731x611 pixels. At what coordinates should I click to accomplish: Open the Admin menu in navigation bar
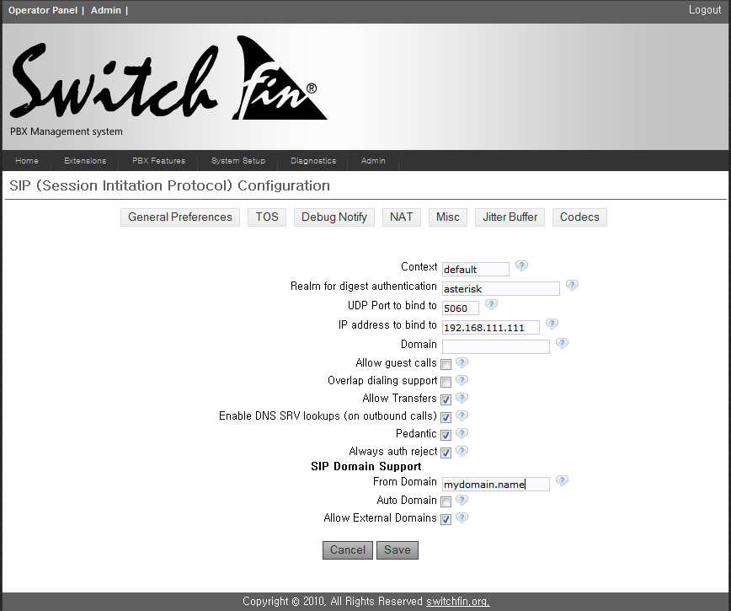[373, 160]
